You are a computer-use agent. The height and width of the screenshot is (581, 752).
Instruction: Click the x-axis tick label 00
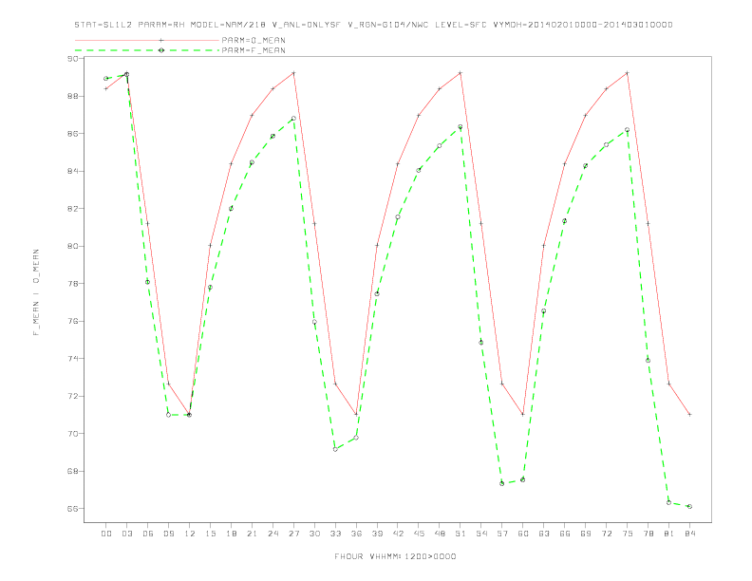106,534
